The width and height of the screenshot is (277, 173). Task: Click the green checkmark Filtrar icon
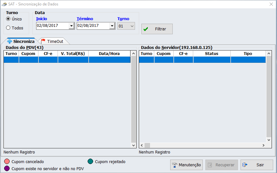(146, 29)
